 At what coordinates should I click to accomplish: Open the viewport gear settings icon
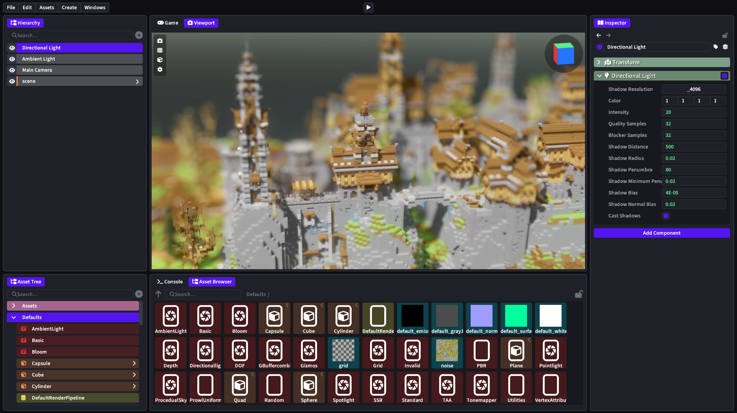[160, 69]
